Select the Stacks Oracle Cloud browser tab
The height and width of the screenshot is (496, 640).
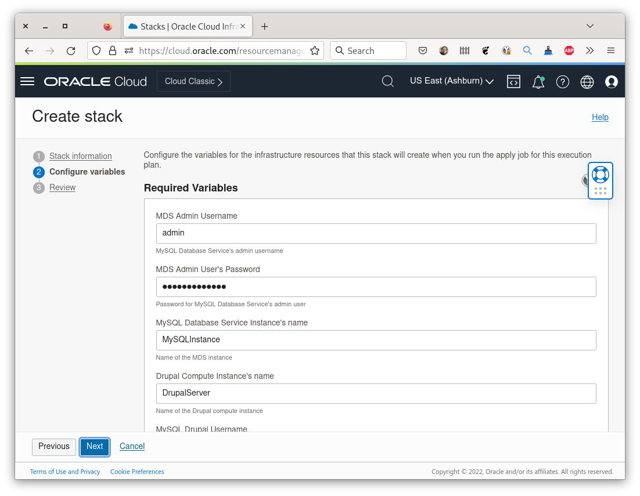tap(186, 26)
